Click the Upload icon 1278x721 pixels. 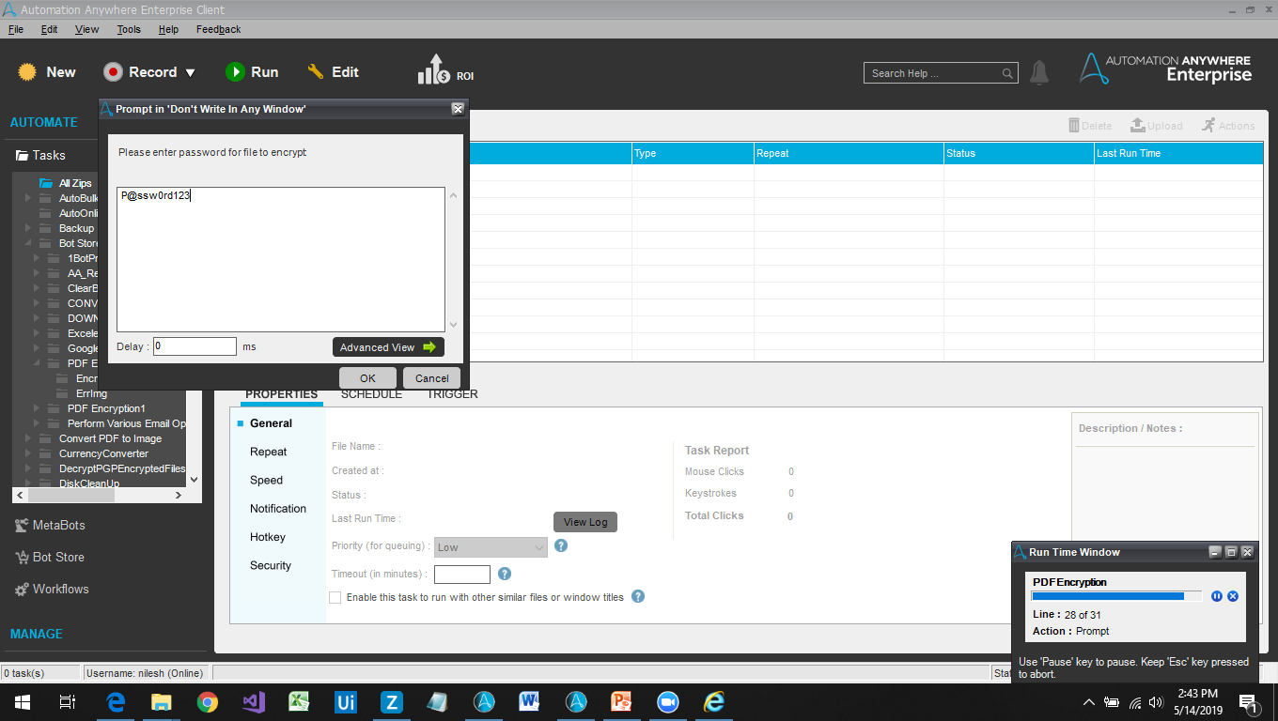1137,125
